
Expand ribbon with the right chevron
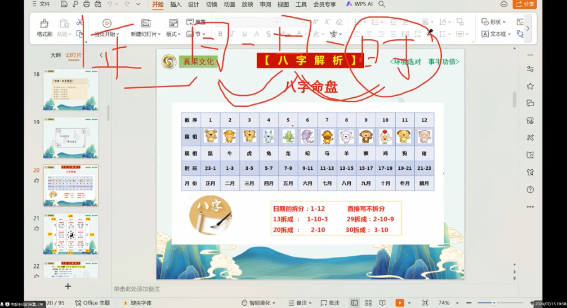(528, 28)
